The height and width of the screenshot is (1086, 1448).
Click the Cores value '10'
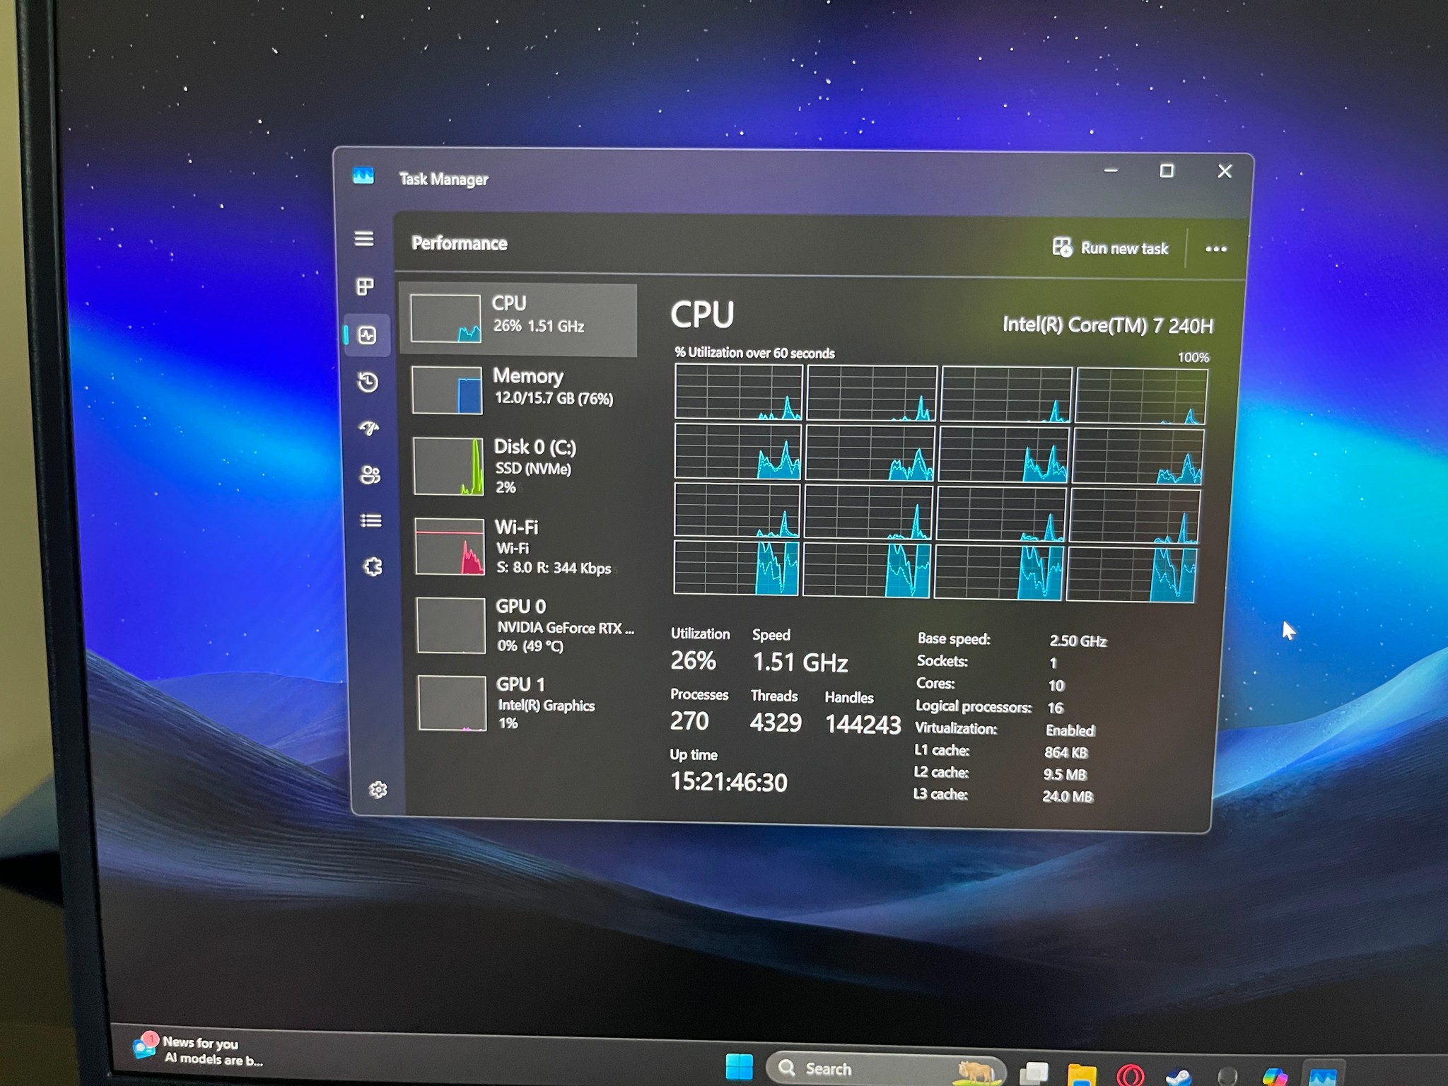1056,685
